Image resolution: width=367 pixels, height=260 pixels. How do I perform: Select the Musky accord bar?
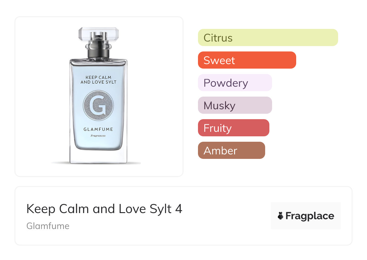point(235,105)
